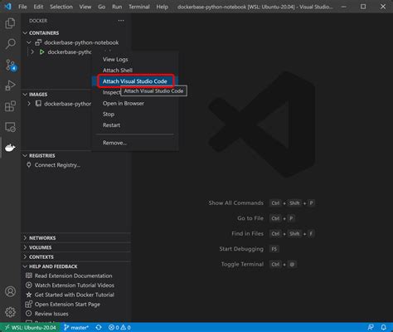
Task: Open the Help menu
Action: point(162,7)
